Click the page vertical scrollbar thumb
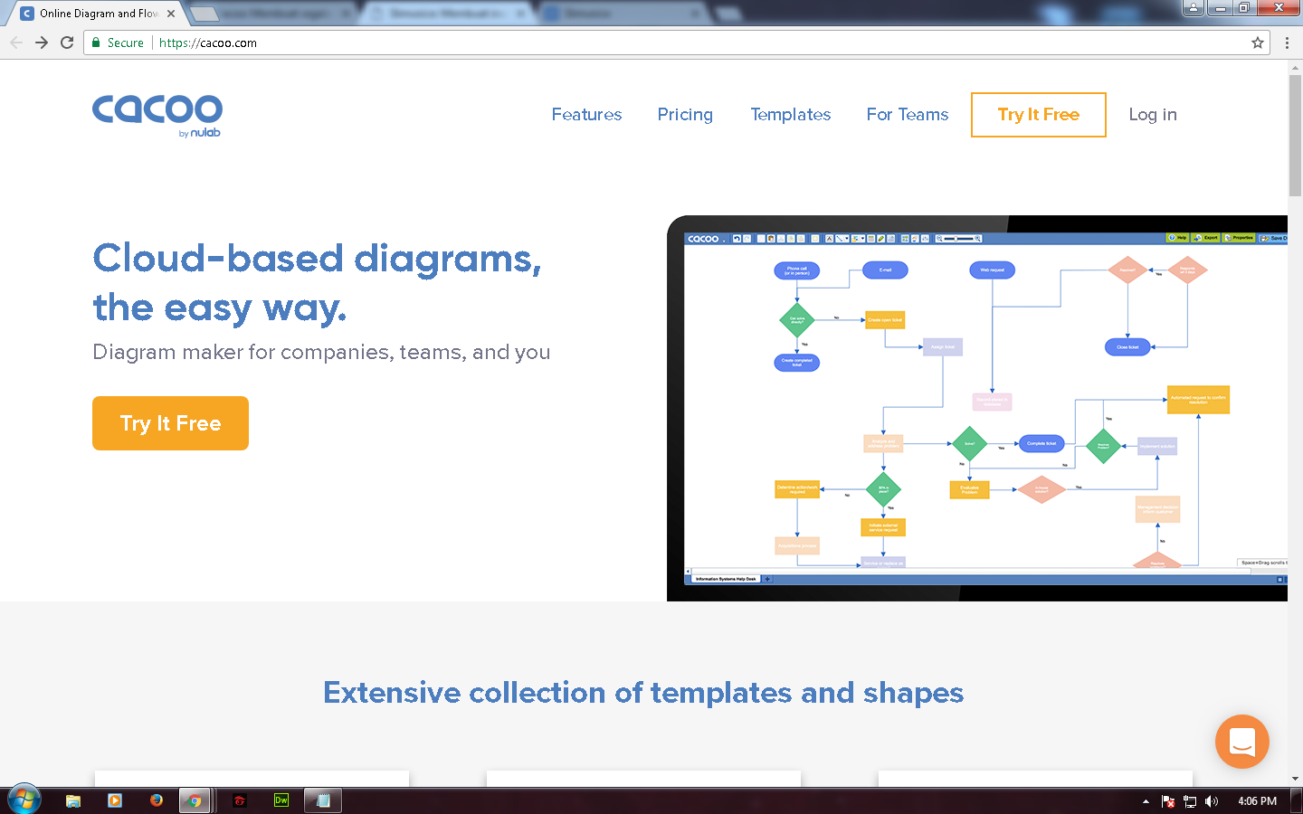This screenshot has height=814, width=1303. pyautogui.click(x=1295, y=136)
